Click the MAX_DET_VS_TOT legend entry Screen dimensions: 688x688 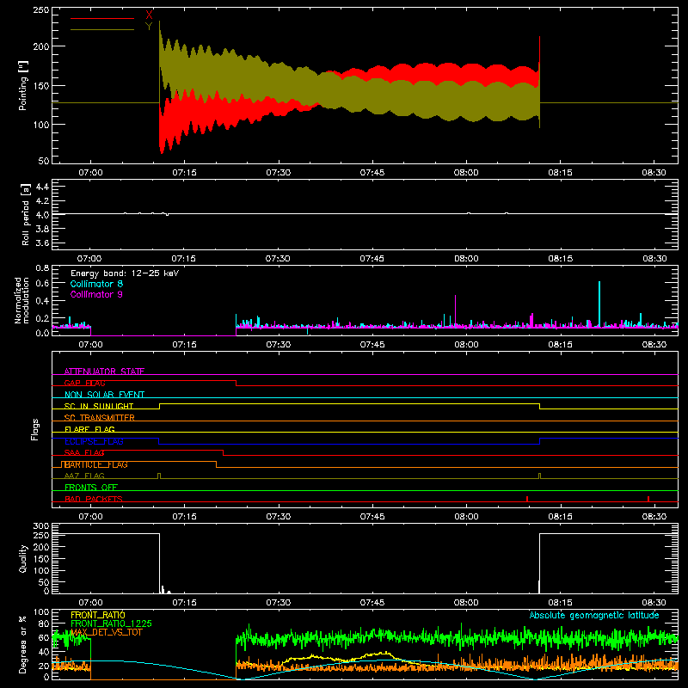pyautogui.click(x=107, y=632)
